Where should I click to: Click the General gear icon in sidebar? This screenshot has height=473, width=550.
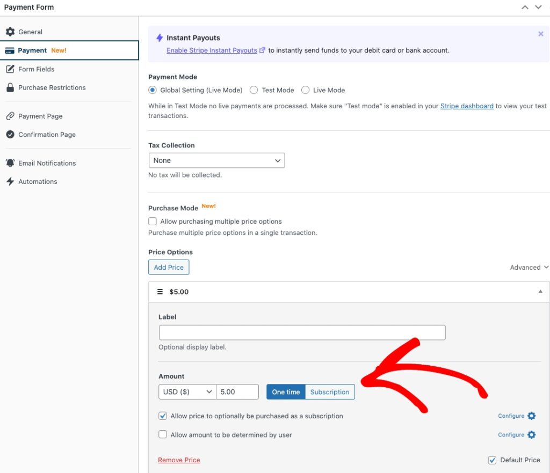[10, 32]
